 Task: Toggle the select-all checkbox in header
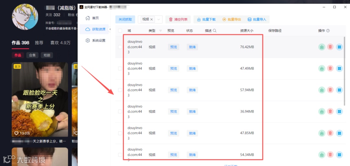(120, 31)
